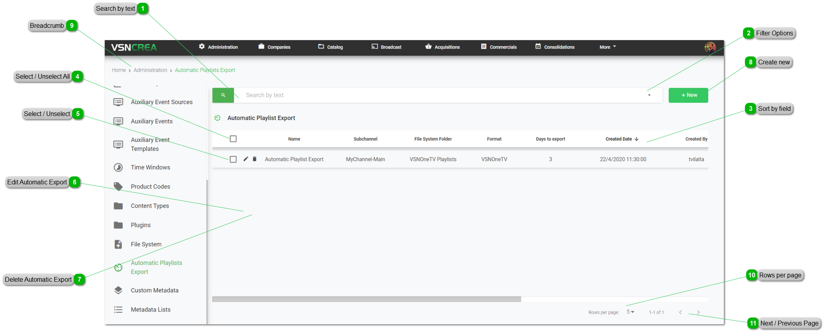Open Time Windows from the sidebar
Screen dimensions: 825x333
coord(150,168)
